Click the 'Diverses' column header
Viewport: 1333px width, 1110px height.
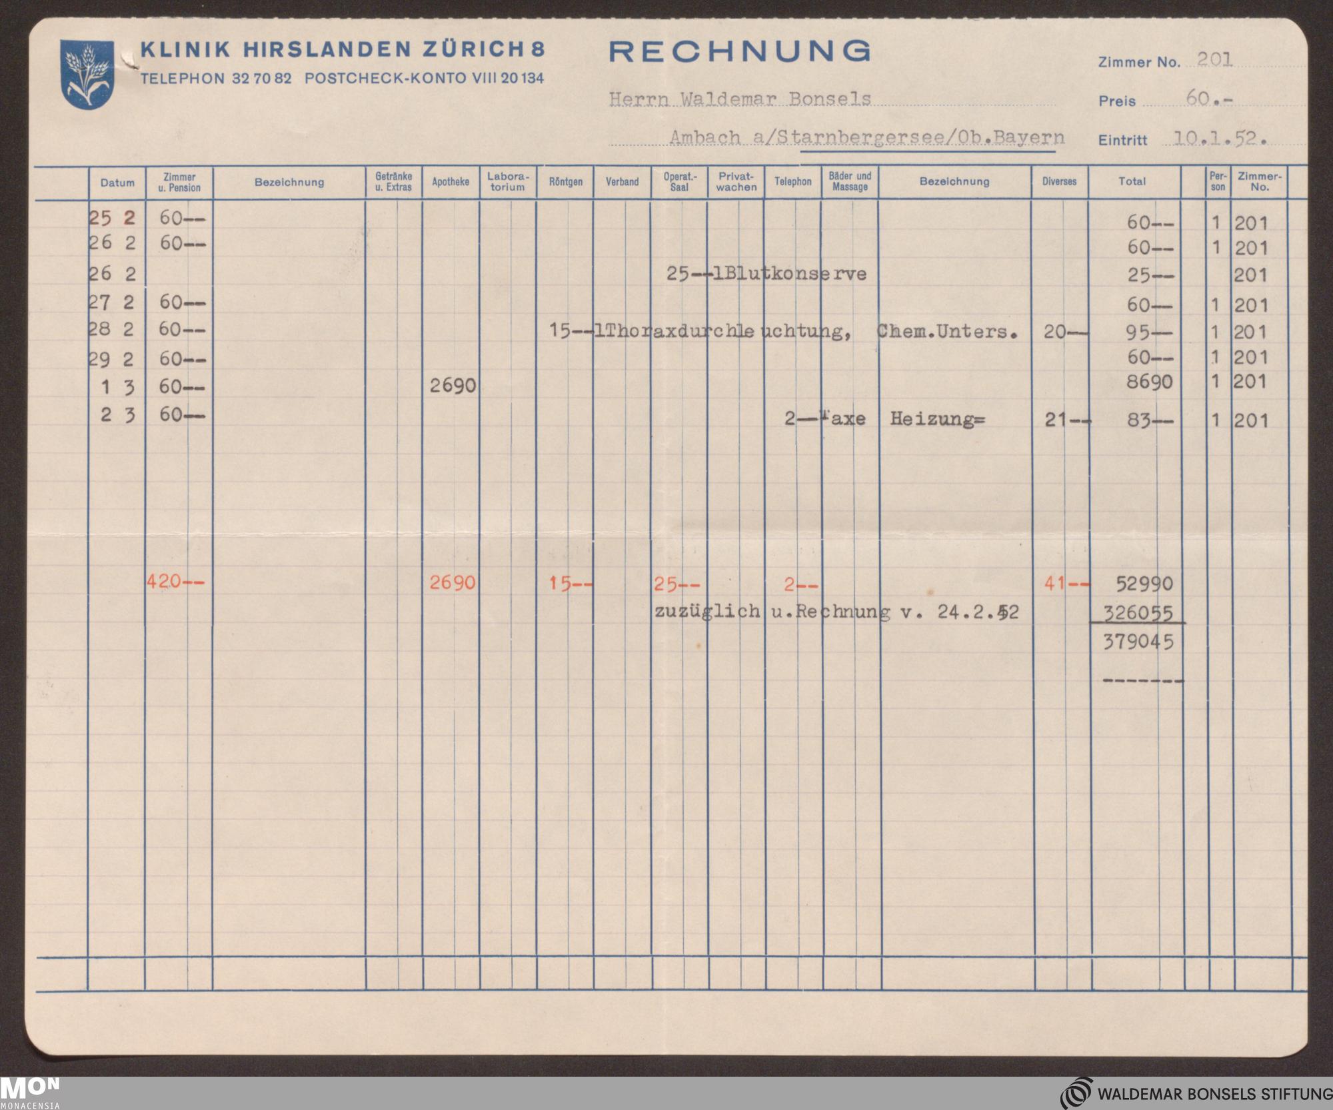(x=1059, y=182)
